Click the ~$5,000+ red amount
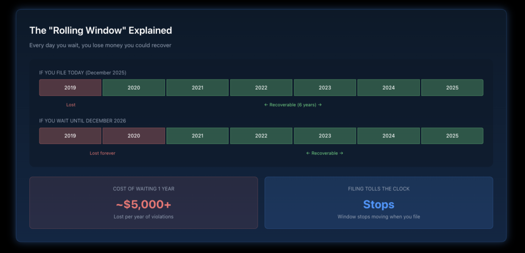 [x=144, y=204]
